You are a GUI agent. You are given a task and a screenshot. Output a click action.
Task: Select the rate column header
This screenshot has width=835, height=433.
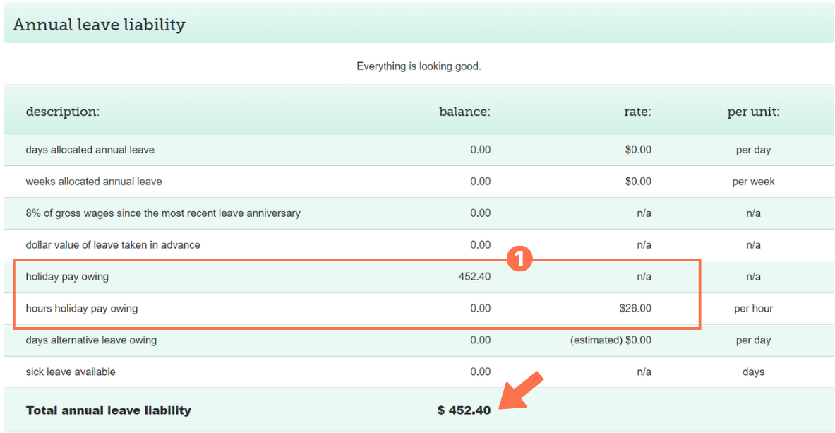pos(637,111)
